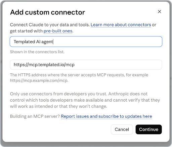Click the Add custom connector heading

tap(47, 12)
